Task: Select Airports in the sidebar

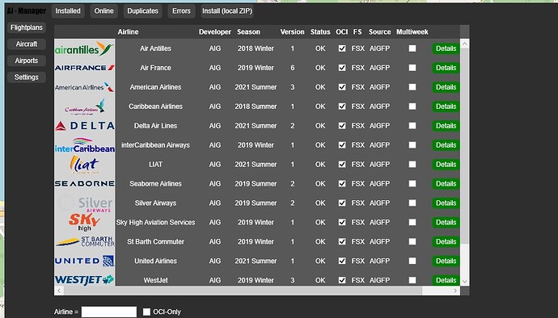Action: click(x=27, y=61)
